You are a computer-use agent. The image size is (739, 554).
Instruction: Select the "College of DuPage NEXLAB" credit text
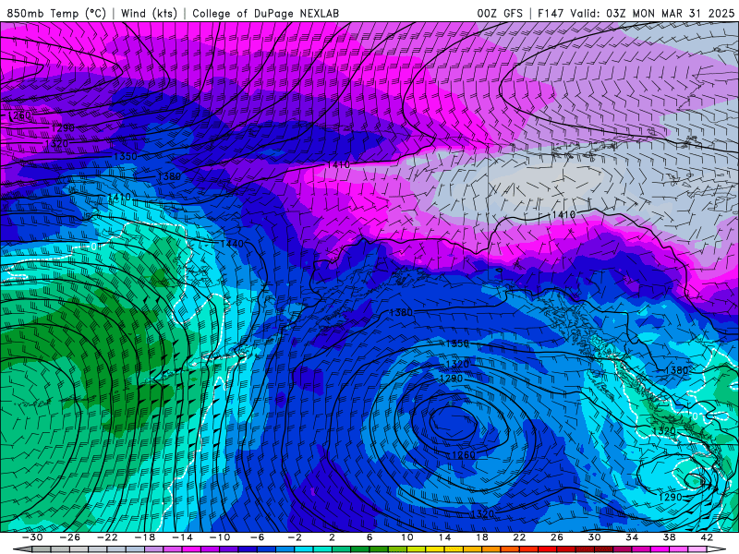[x=265, y=13]
